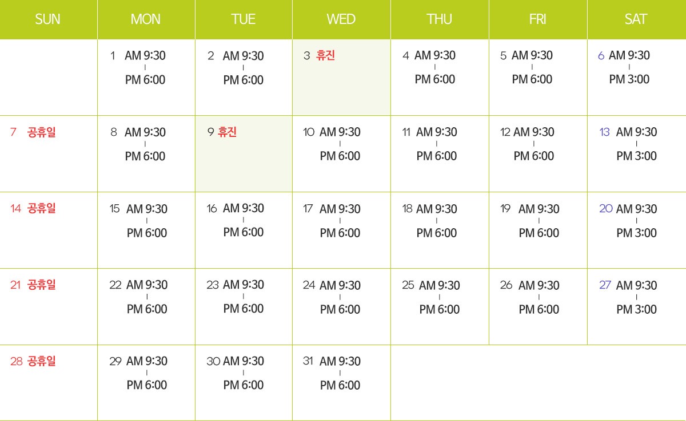Click day 1 Monday cell
Viewport: 686px width, 421px height.
(x=146, y=77)
